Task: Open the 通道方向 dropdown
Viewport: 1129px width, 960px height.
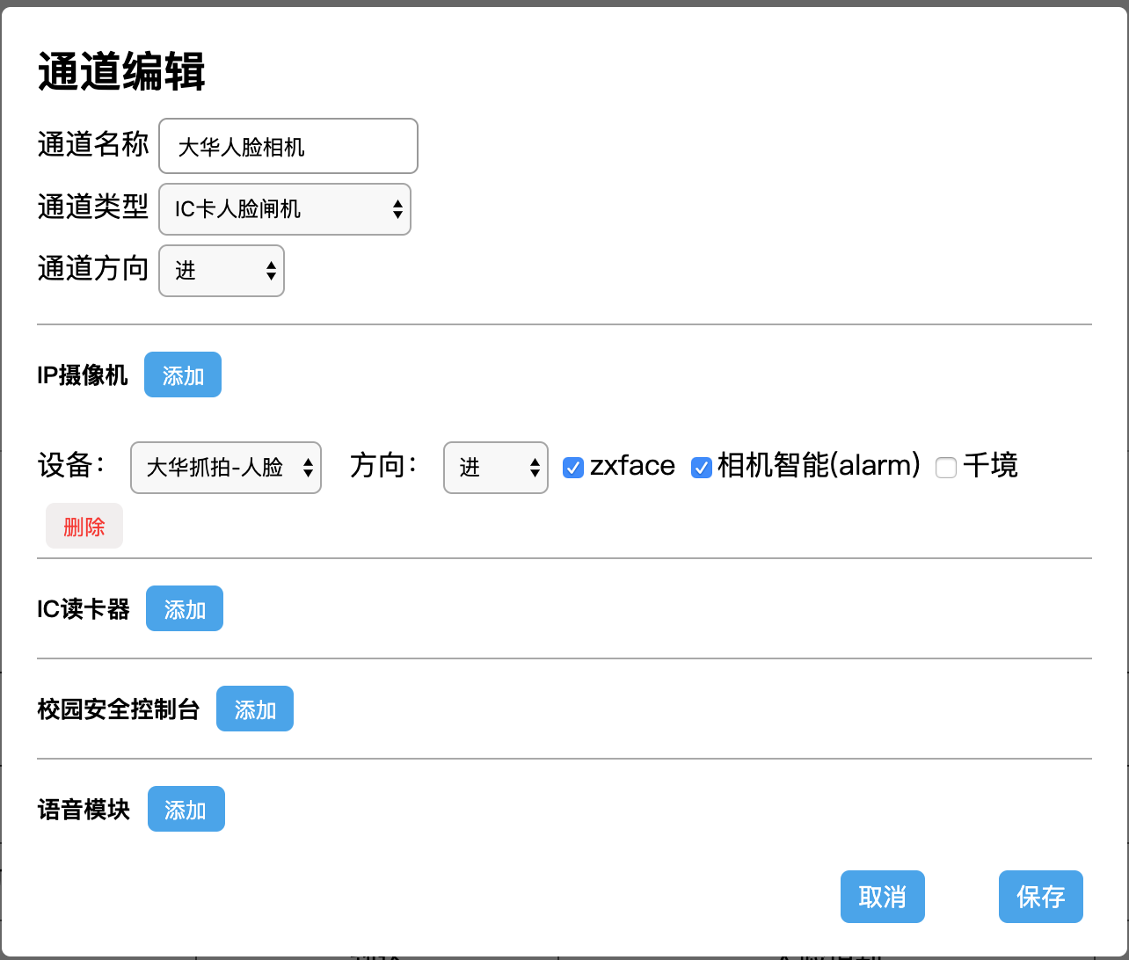Action: 222,271
